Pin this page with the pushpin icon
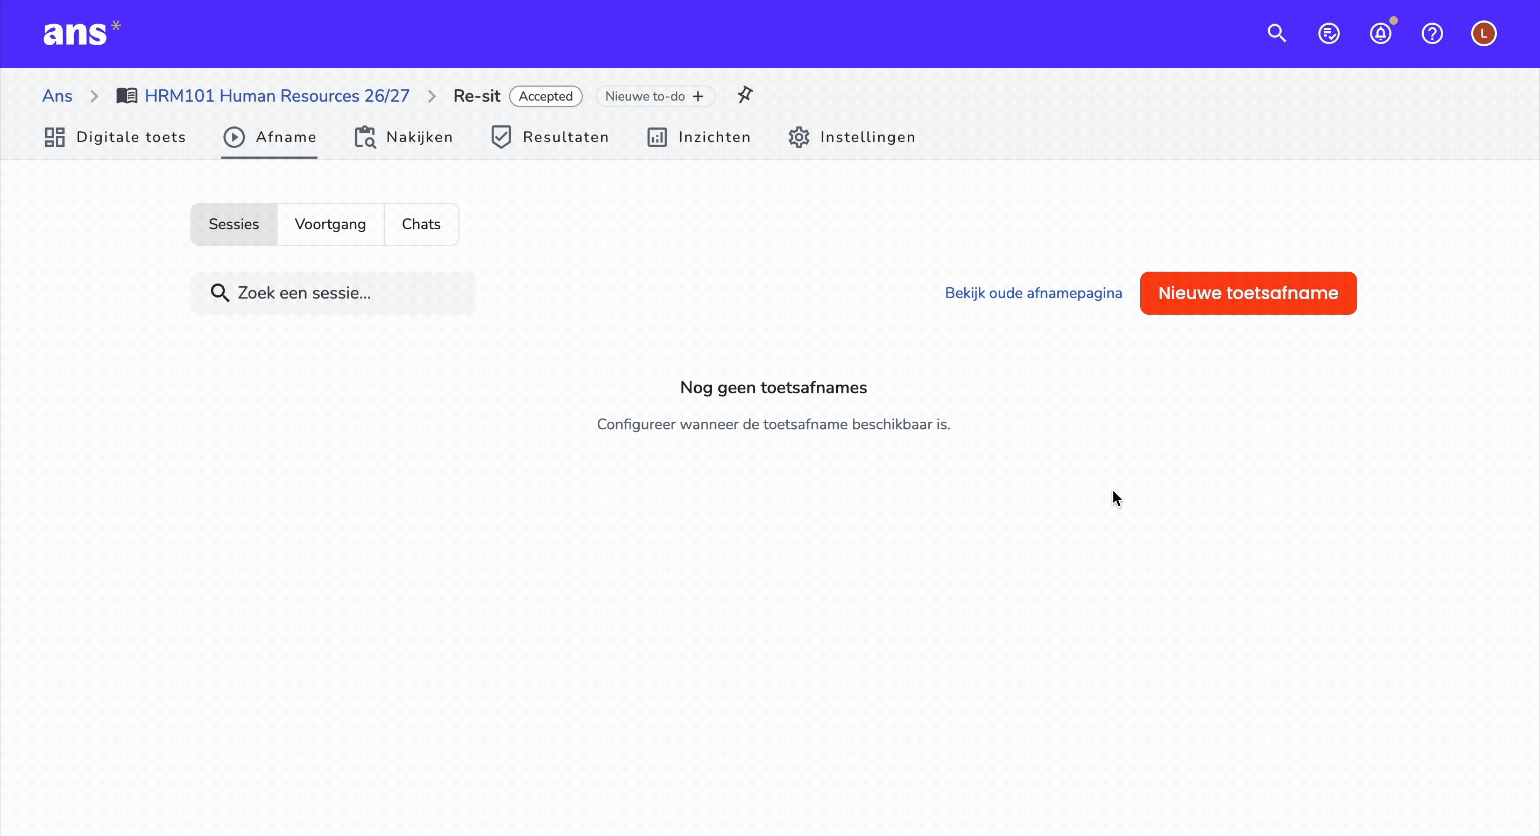The image size is (1540, 836). pyautogui.click(x=744, y=95)
